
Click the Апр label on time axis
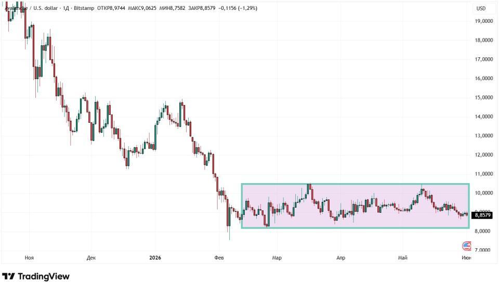(340, 258)
